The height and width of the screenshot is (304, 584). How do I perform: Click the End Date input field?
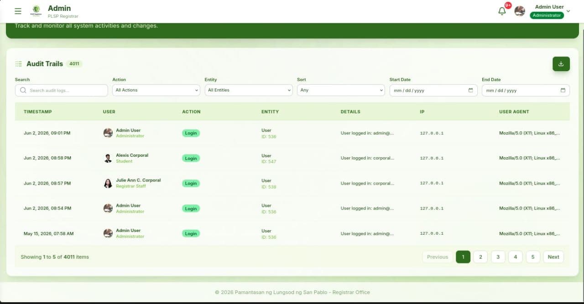pyautogui.click(x=526, y=90)
